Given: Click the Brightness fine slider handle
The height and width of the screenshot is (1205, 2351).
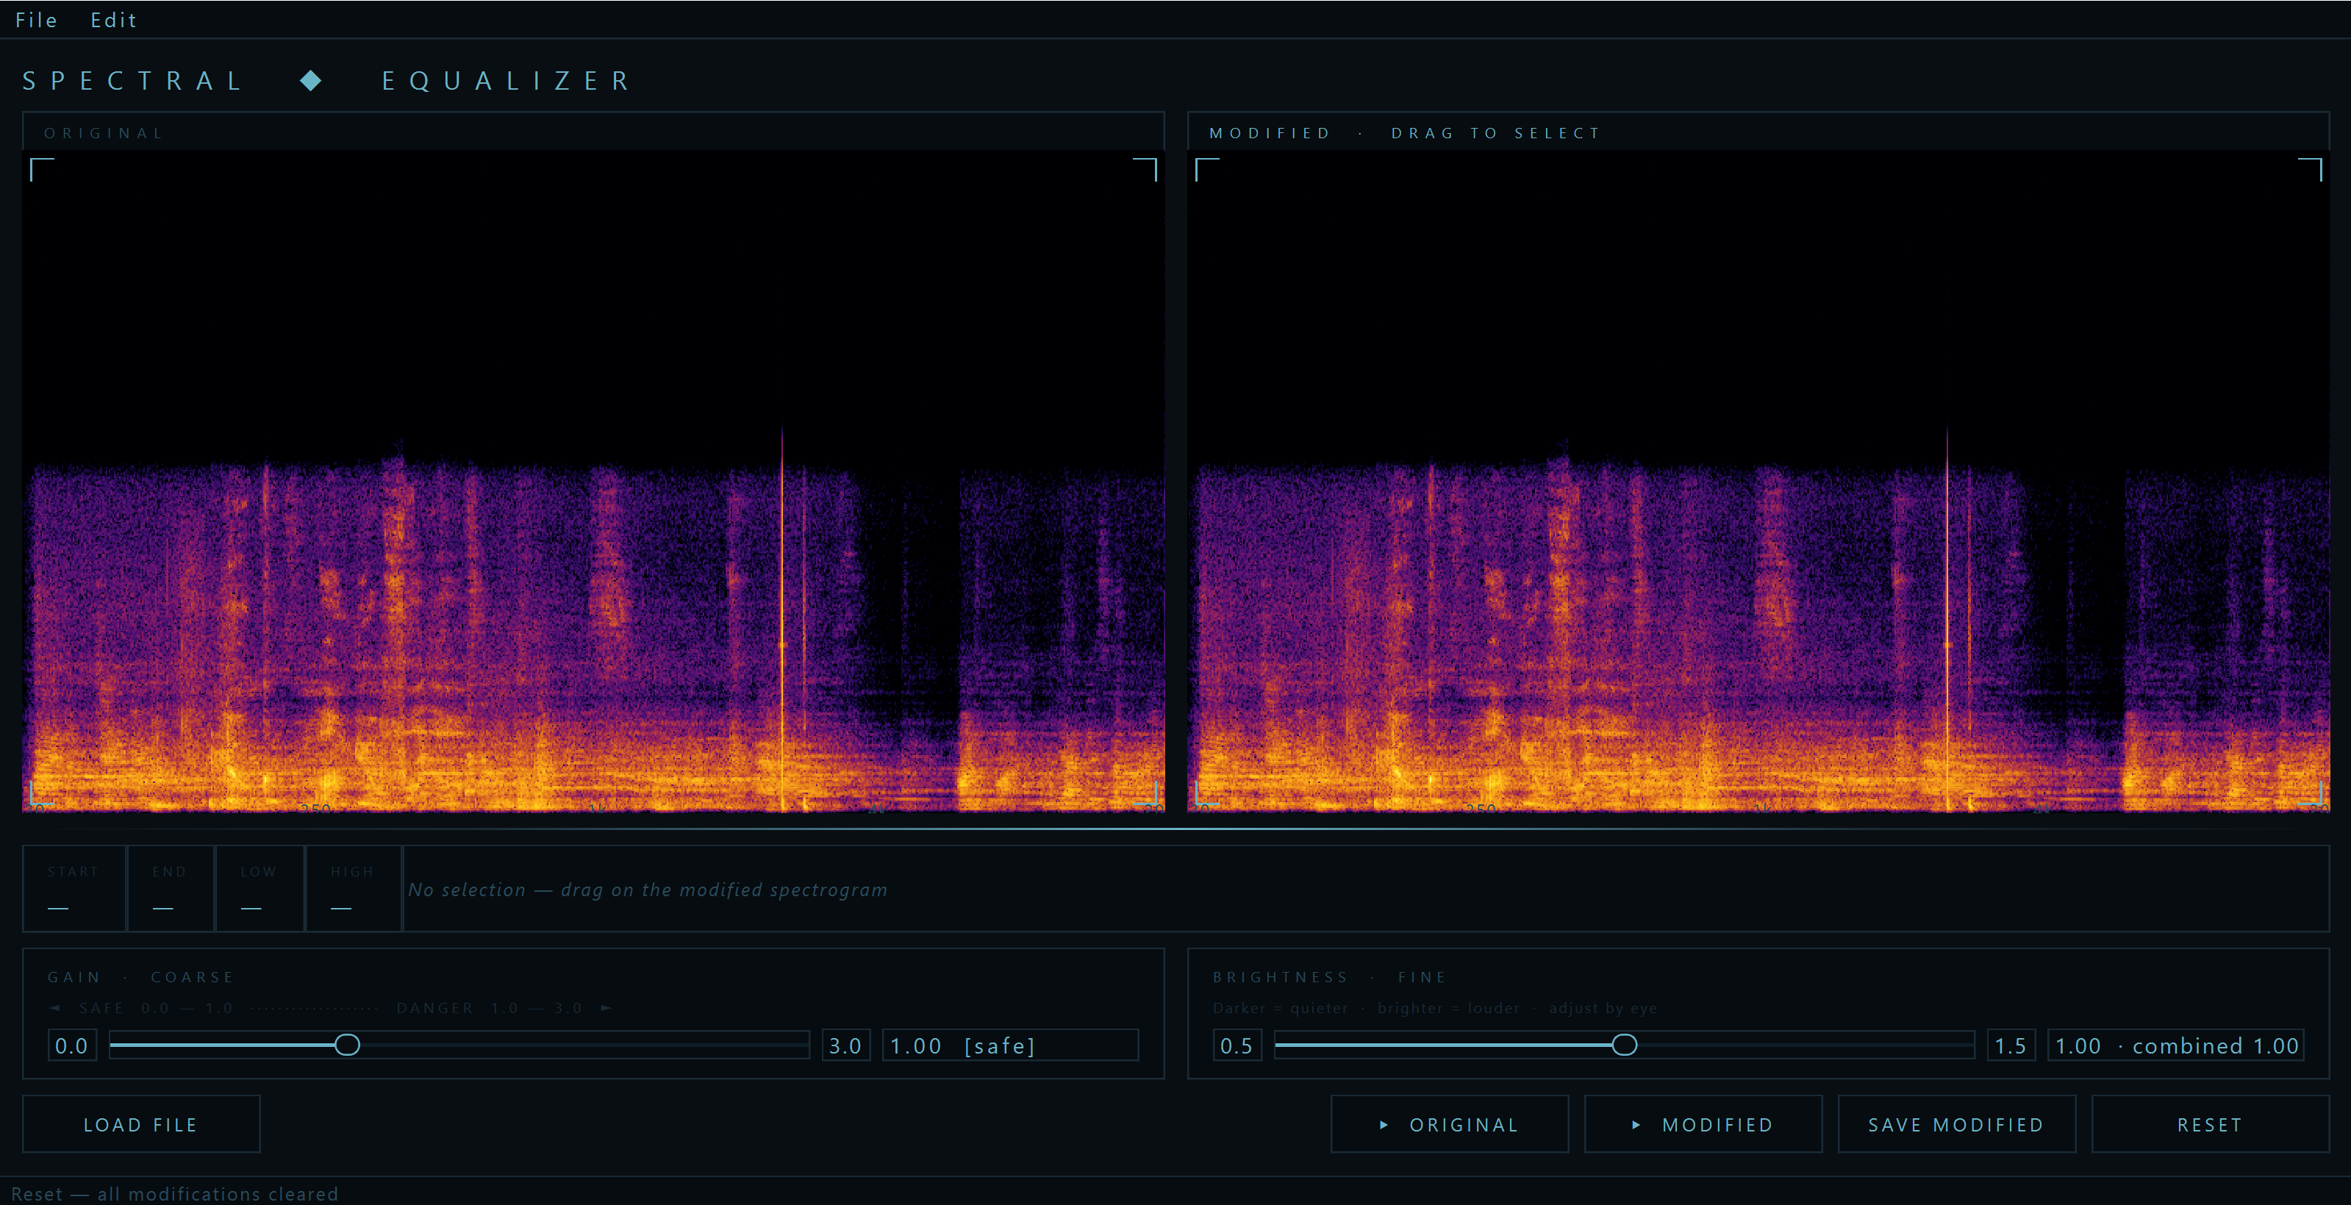Looking at the screenshot, I should point(1625,1045).
